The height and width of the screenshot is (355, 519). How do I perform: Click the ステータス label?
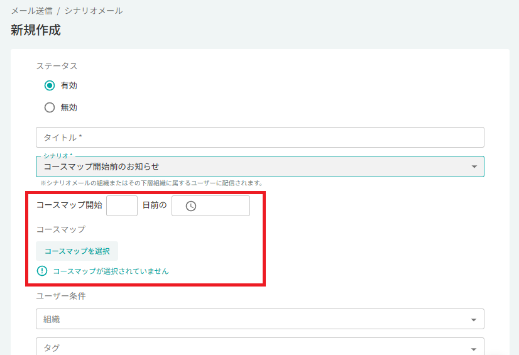(57, 66)
